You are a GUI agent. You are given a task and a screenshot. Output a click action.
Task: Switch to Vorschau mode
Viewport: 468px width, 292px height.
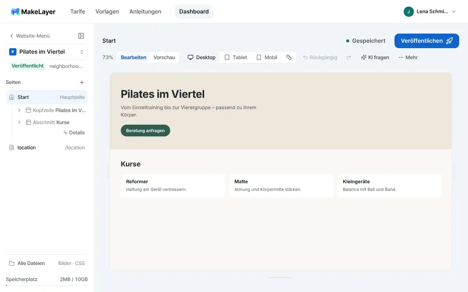coord(164,57)
